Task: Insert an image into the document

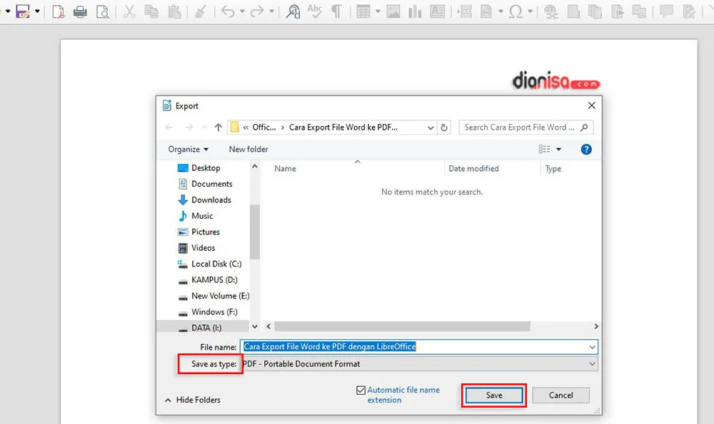Action: (393, 11)
